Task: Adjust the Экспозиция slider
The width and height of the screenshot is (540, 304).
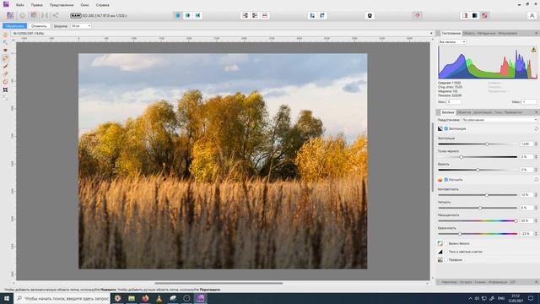Action: tap(478, 144)
